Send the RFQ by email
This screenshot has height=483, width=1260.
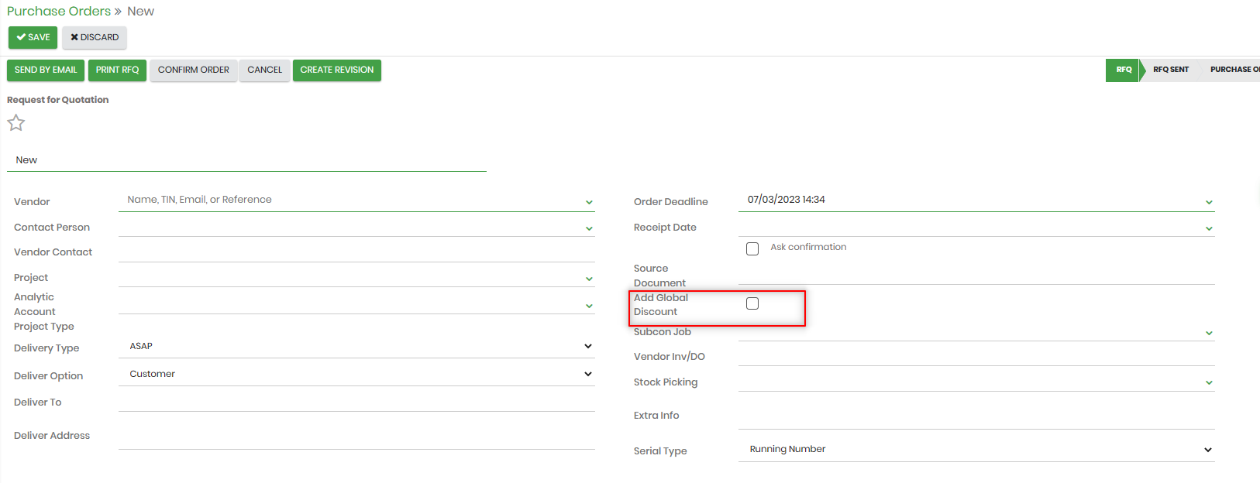click(46, 70)
